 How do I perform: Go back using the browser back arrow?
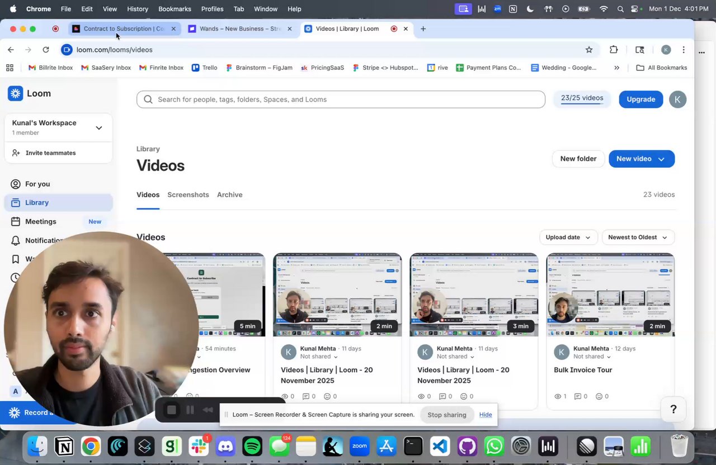pos(11,50)
